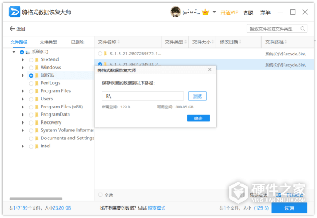The height and width of the screenshot is (218, 317).
Task: Click folder icon of S-1-5-21-2807289572 row
Action: (x=105, y=53)
